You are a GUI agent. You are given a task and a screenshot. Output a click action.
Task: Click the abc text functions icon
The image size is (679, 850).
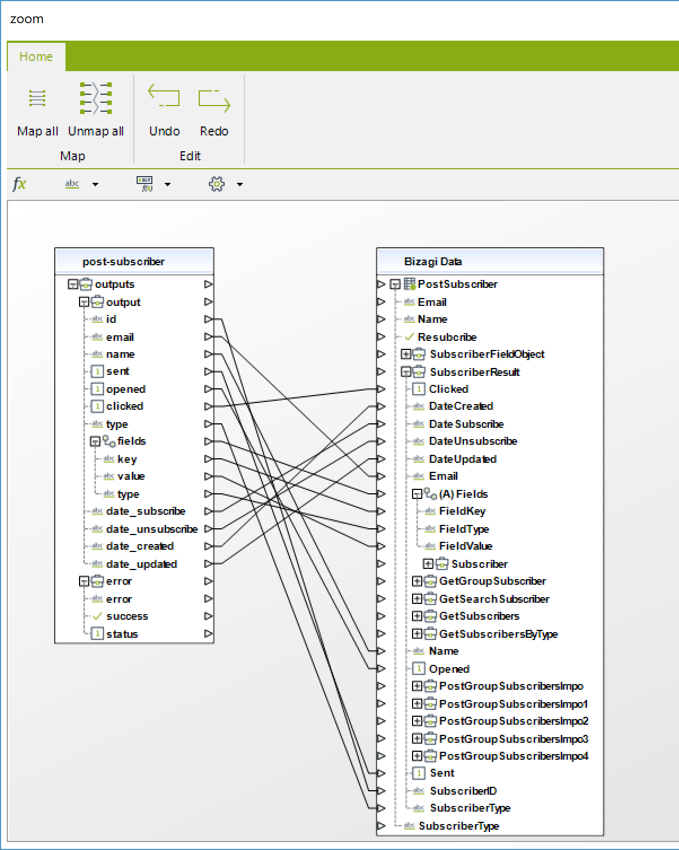point(72,184)
